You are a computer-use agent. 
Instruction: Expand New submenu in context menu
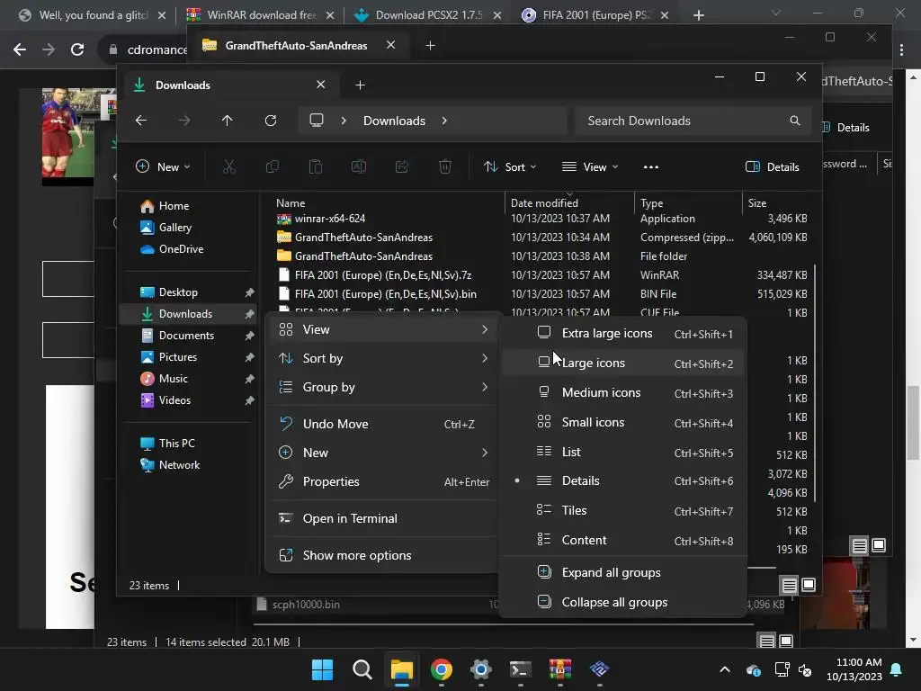tap(384, 453)
